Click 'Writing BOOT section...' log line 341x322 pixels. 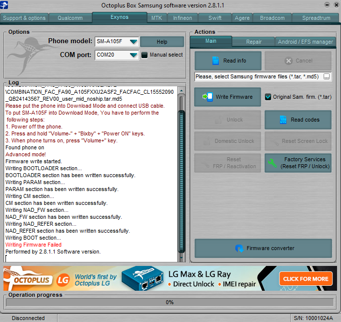[x=33, y=238]
